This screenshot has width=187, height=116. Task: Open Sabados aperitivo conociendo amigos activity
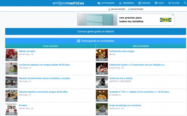coord(43,92)
